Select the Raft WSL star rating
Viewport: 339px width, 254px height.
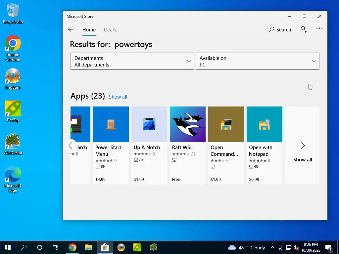(x=181, y=154)
